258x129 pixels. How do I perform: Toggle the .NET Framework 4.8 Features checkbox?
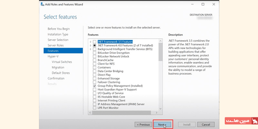click(x=94, y=45)
